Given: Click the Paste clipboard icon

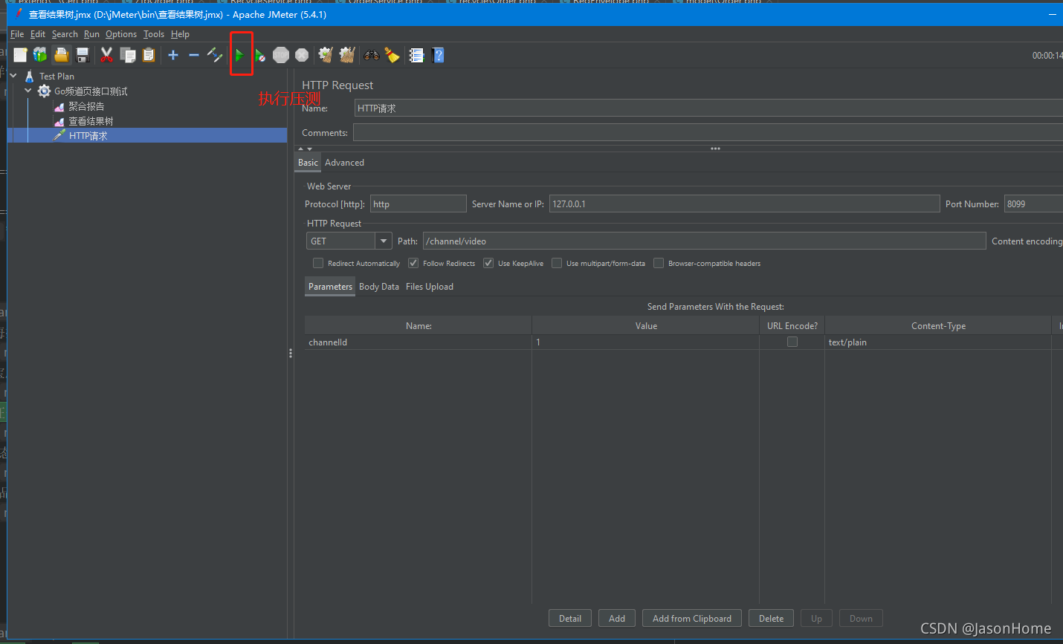Looking at the screenshot, I should [149, 55].
